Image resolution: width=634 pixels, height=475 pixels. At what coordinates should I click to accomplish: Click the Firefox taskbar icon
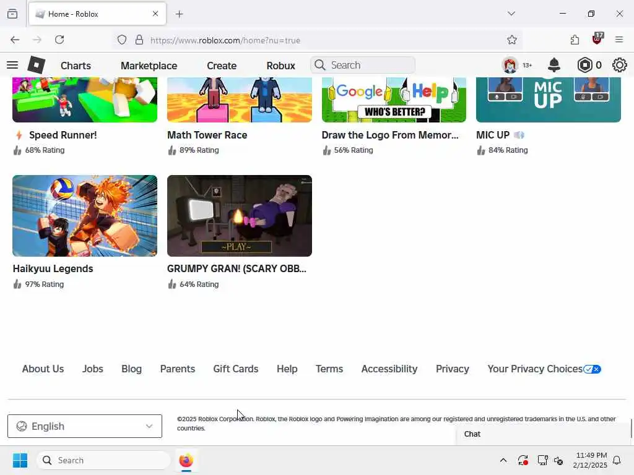point(186,460)
